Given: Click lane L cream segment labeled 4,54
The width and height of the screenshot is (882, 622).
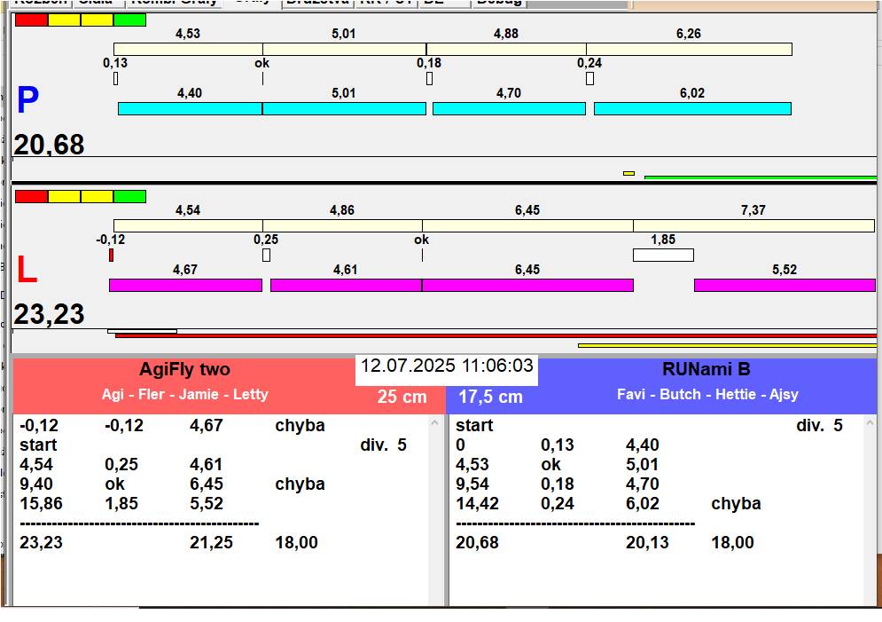Looking at the screenshot, I should 188,225.
